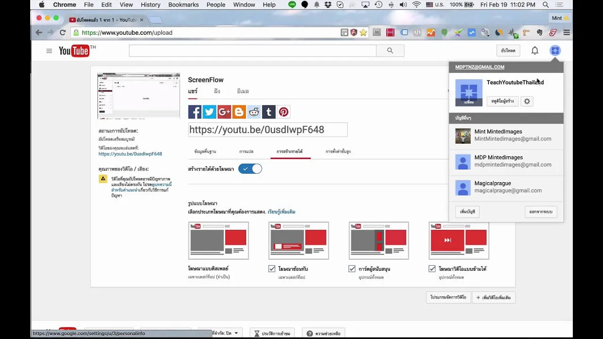Click the search magnifier button
Image resolution: width=603 pixels, height=339 pixels.
(390, 50)
